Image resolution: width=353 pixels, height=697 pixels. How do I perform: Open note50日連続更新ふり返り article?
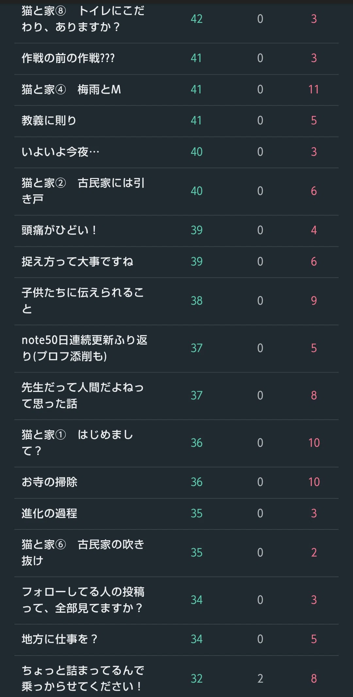click(x=84, y=348)
